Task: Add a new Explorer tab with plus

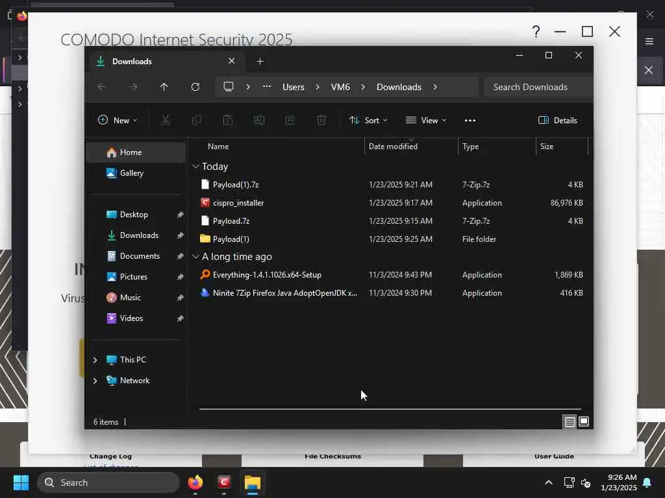Action: pos(260,62)
